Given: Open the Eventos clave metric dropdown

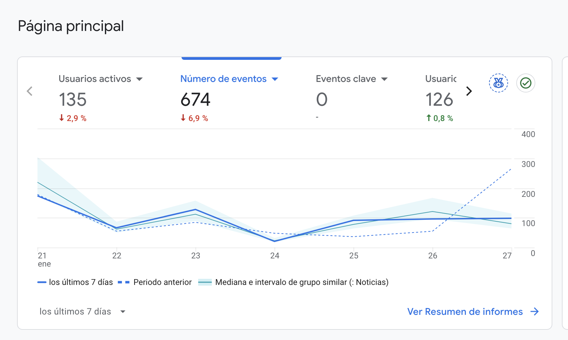Looking at the screenshot, I should click(x=385, y=79).
